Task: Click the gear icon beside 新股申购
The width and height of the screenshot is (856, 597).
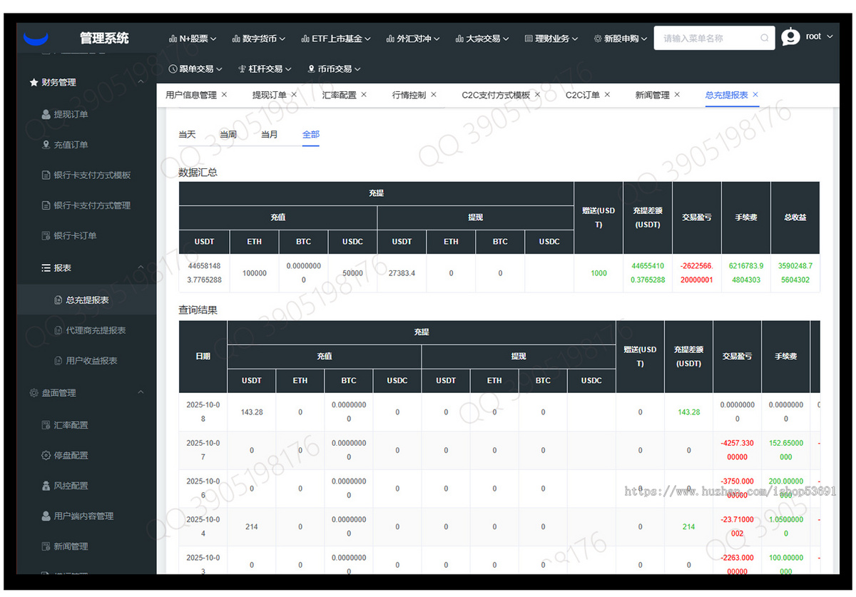Action: (x=598, y=39)
